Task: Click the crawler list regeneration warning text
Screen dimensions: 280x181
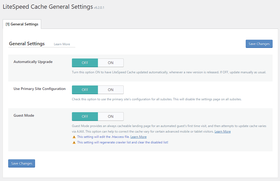Action: [x=123, y=142]
